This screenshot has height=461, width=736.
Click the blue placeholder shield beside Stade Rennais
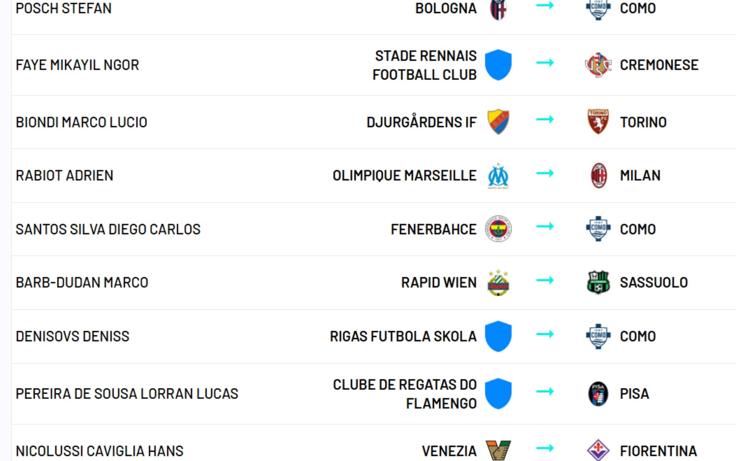[x=498, y=65]
